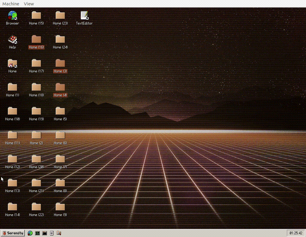Image resolution: width=306 pixels, height=237 pixels.
Task: Open File Manager from the taskbar
Action: point(59,233)
